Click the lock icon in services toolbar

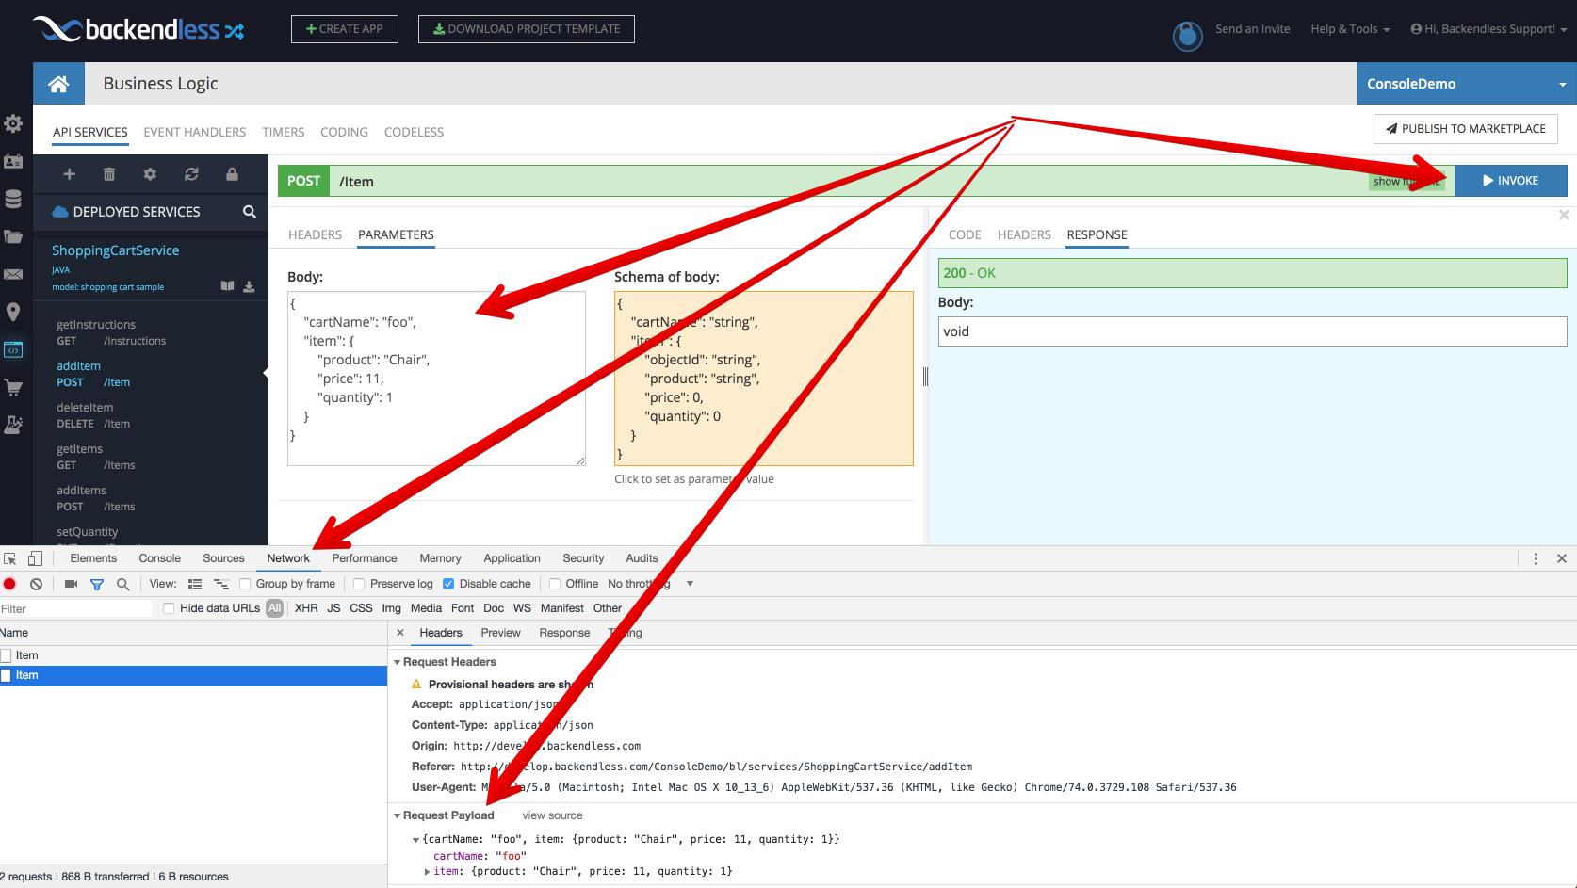click(232, 174)
